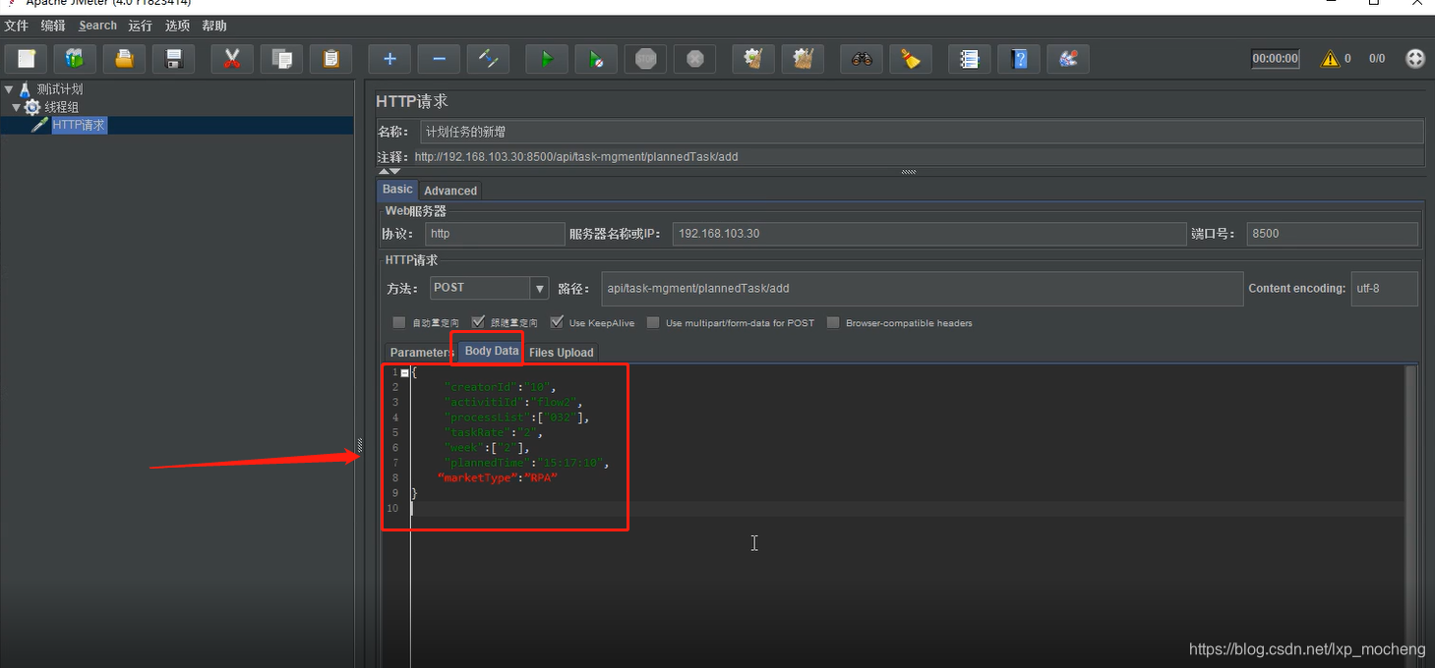Image resolution: width=1435 pixels, height=668 pixels.
Task: Toggle the 跟随重定向 checkbox
Action: pos(478,322)
